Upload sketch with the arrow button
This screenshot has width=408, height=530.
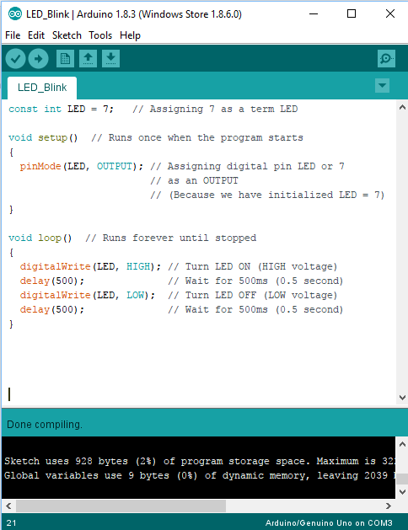click(x=38, y=59)
